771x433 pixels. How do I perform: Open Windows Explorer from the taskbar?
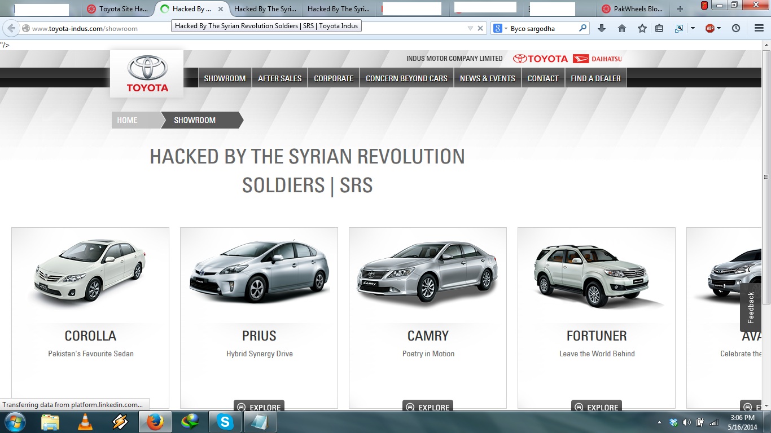coord(50,422)
